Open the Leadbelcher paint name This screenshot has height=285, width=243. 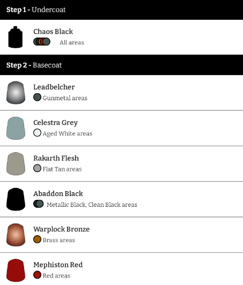pyautogui.click(x=54, y=87)
